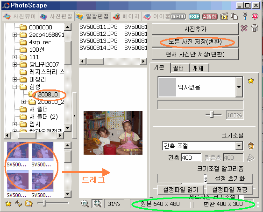Open the 페이지 tab

(x=126, y=16)
